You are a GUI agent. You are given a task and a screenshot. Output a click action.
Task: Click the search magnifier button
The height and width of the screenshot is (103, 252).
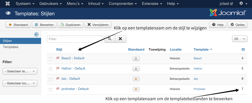point(109,39)
